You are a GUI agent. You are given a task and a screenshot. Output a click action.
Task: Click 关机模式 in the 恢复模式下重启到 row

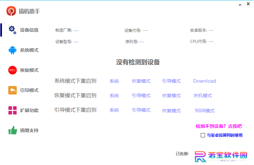203,96
